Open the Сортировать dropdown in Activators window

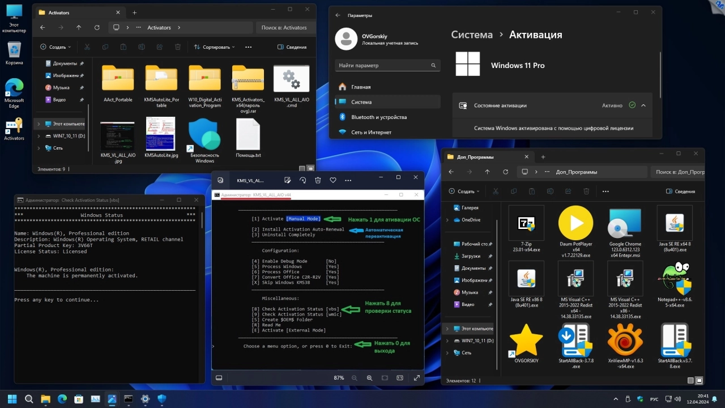(215, 47)
